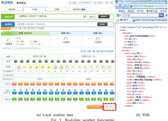168x121 pixels.
Task: Click the wind arrow above humidity 36
Action: click(45, 90)
